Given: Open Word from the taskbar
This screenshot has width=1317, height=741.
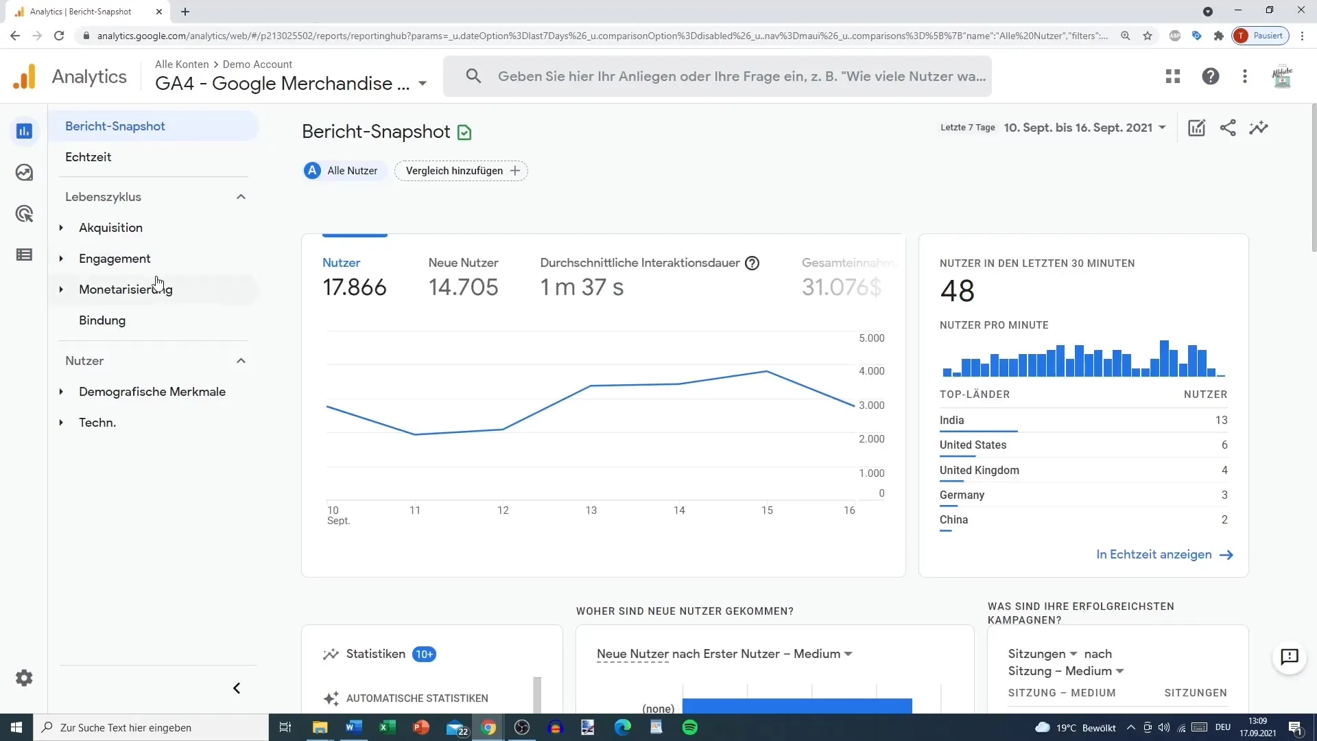Looking at the screenshot, I should [x=354, y=727].
